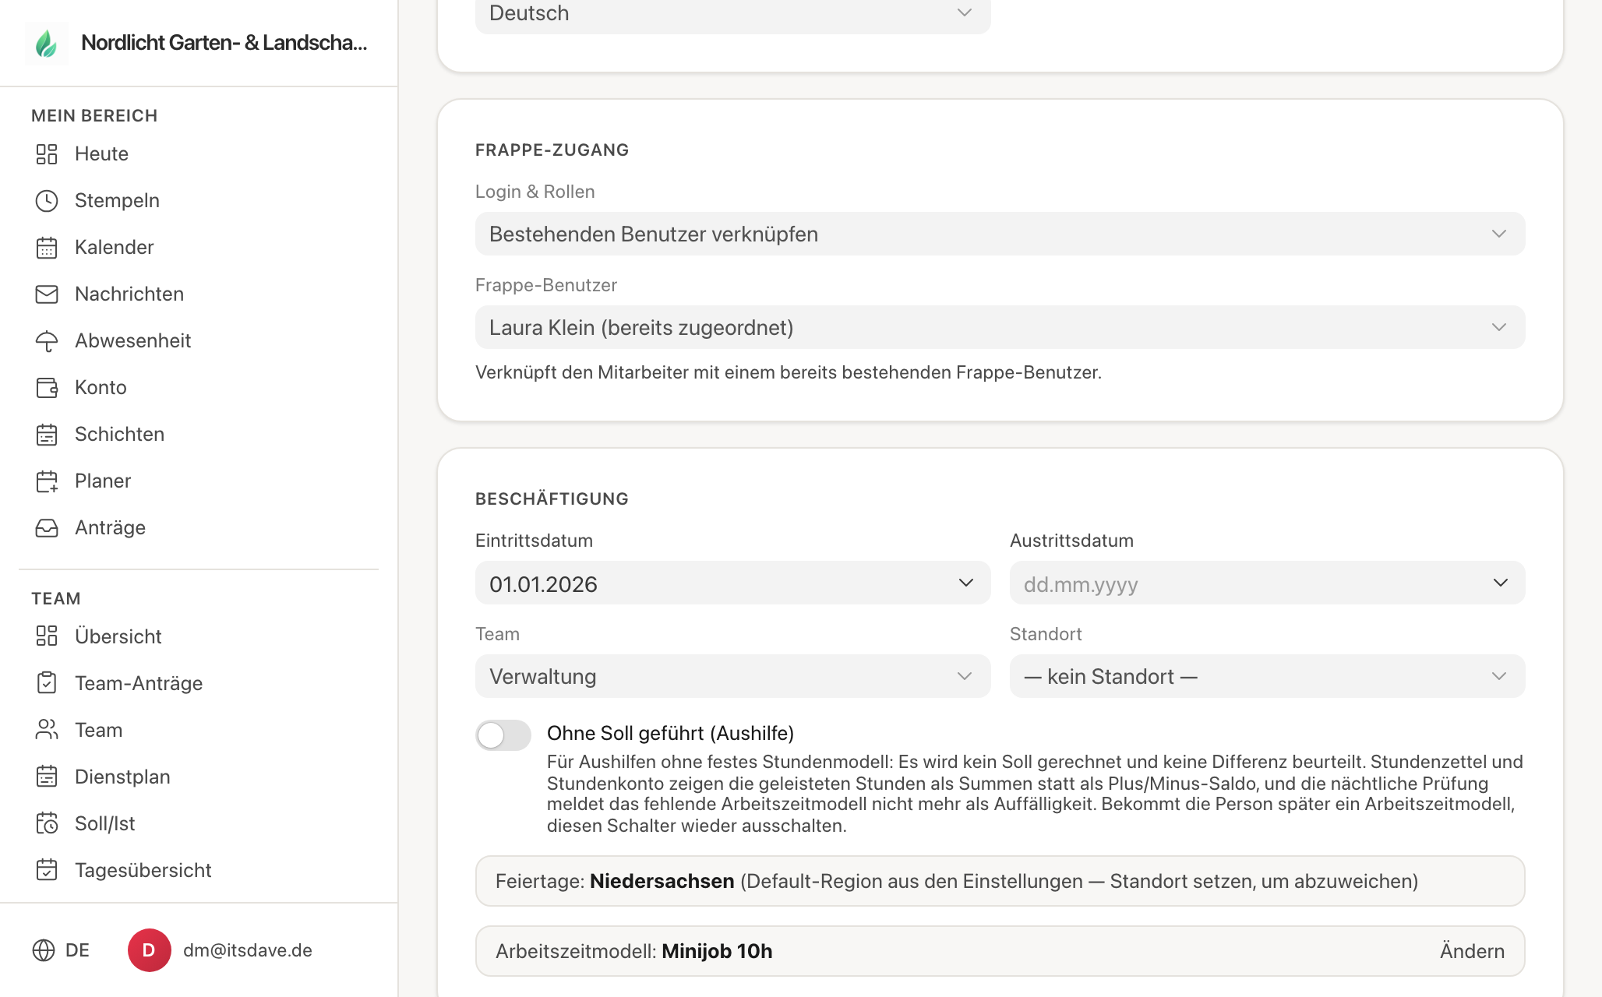Open Nachrichten menu item
The height and width of the screenshot is (997, 1602).
pos(129,294)
